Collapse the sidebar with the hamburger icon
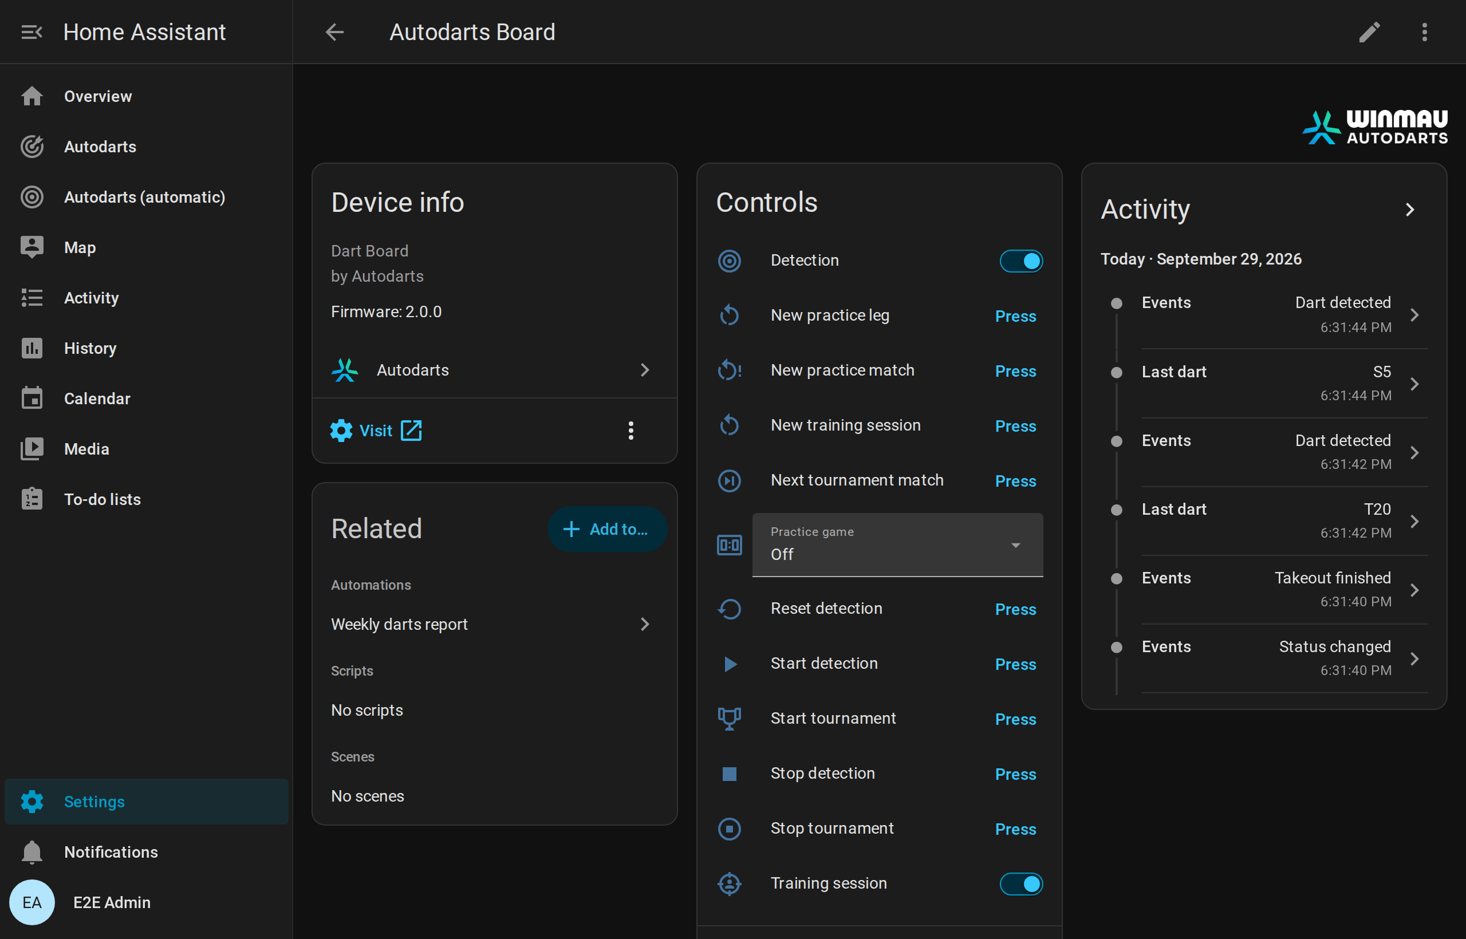Screen dimensions: 1466x939 tap(31, 31)
